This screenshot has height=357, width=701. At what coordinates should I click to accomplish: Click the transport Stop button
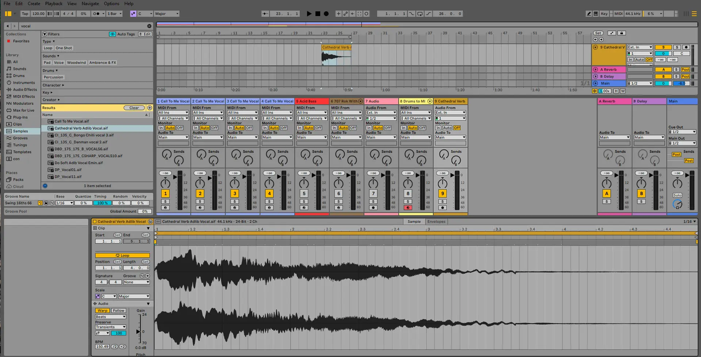318,14
